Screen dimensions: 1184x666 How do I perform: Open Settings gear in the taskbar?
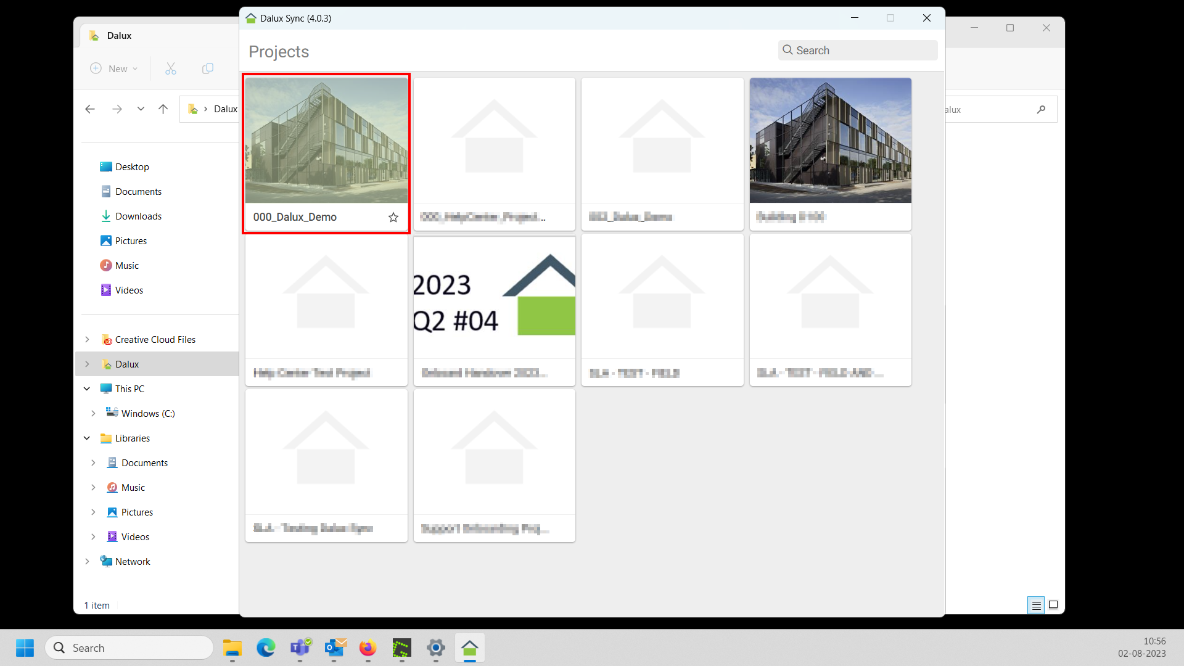pyautogui.click(x=435, y=648)
